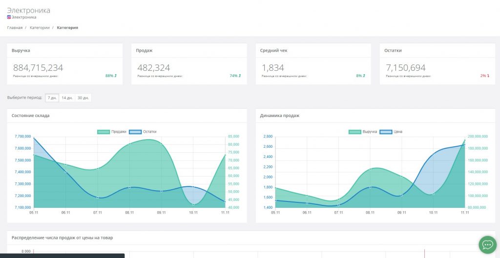Click the Цена legend color swatch
The width and height of the screenshot is (500, 258).
(x=385, y=132)
